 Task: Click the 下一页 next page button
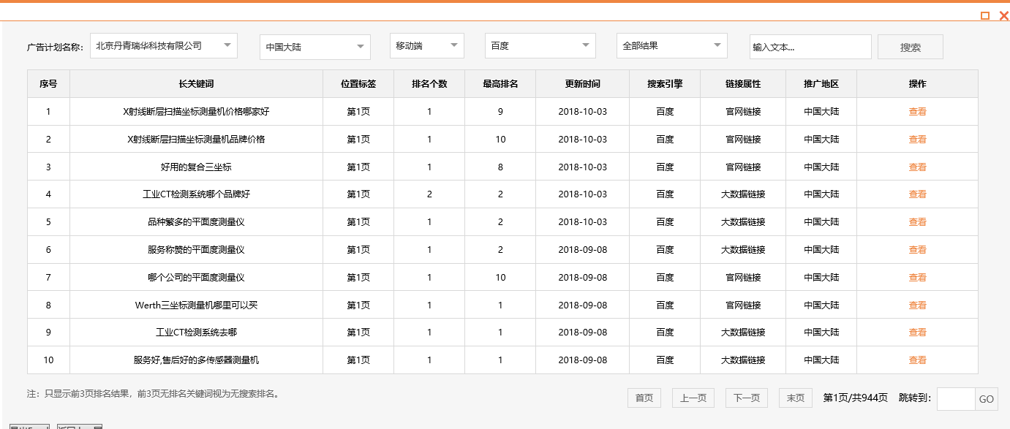click(x=746, y=398)
